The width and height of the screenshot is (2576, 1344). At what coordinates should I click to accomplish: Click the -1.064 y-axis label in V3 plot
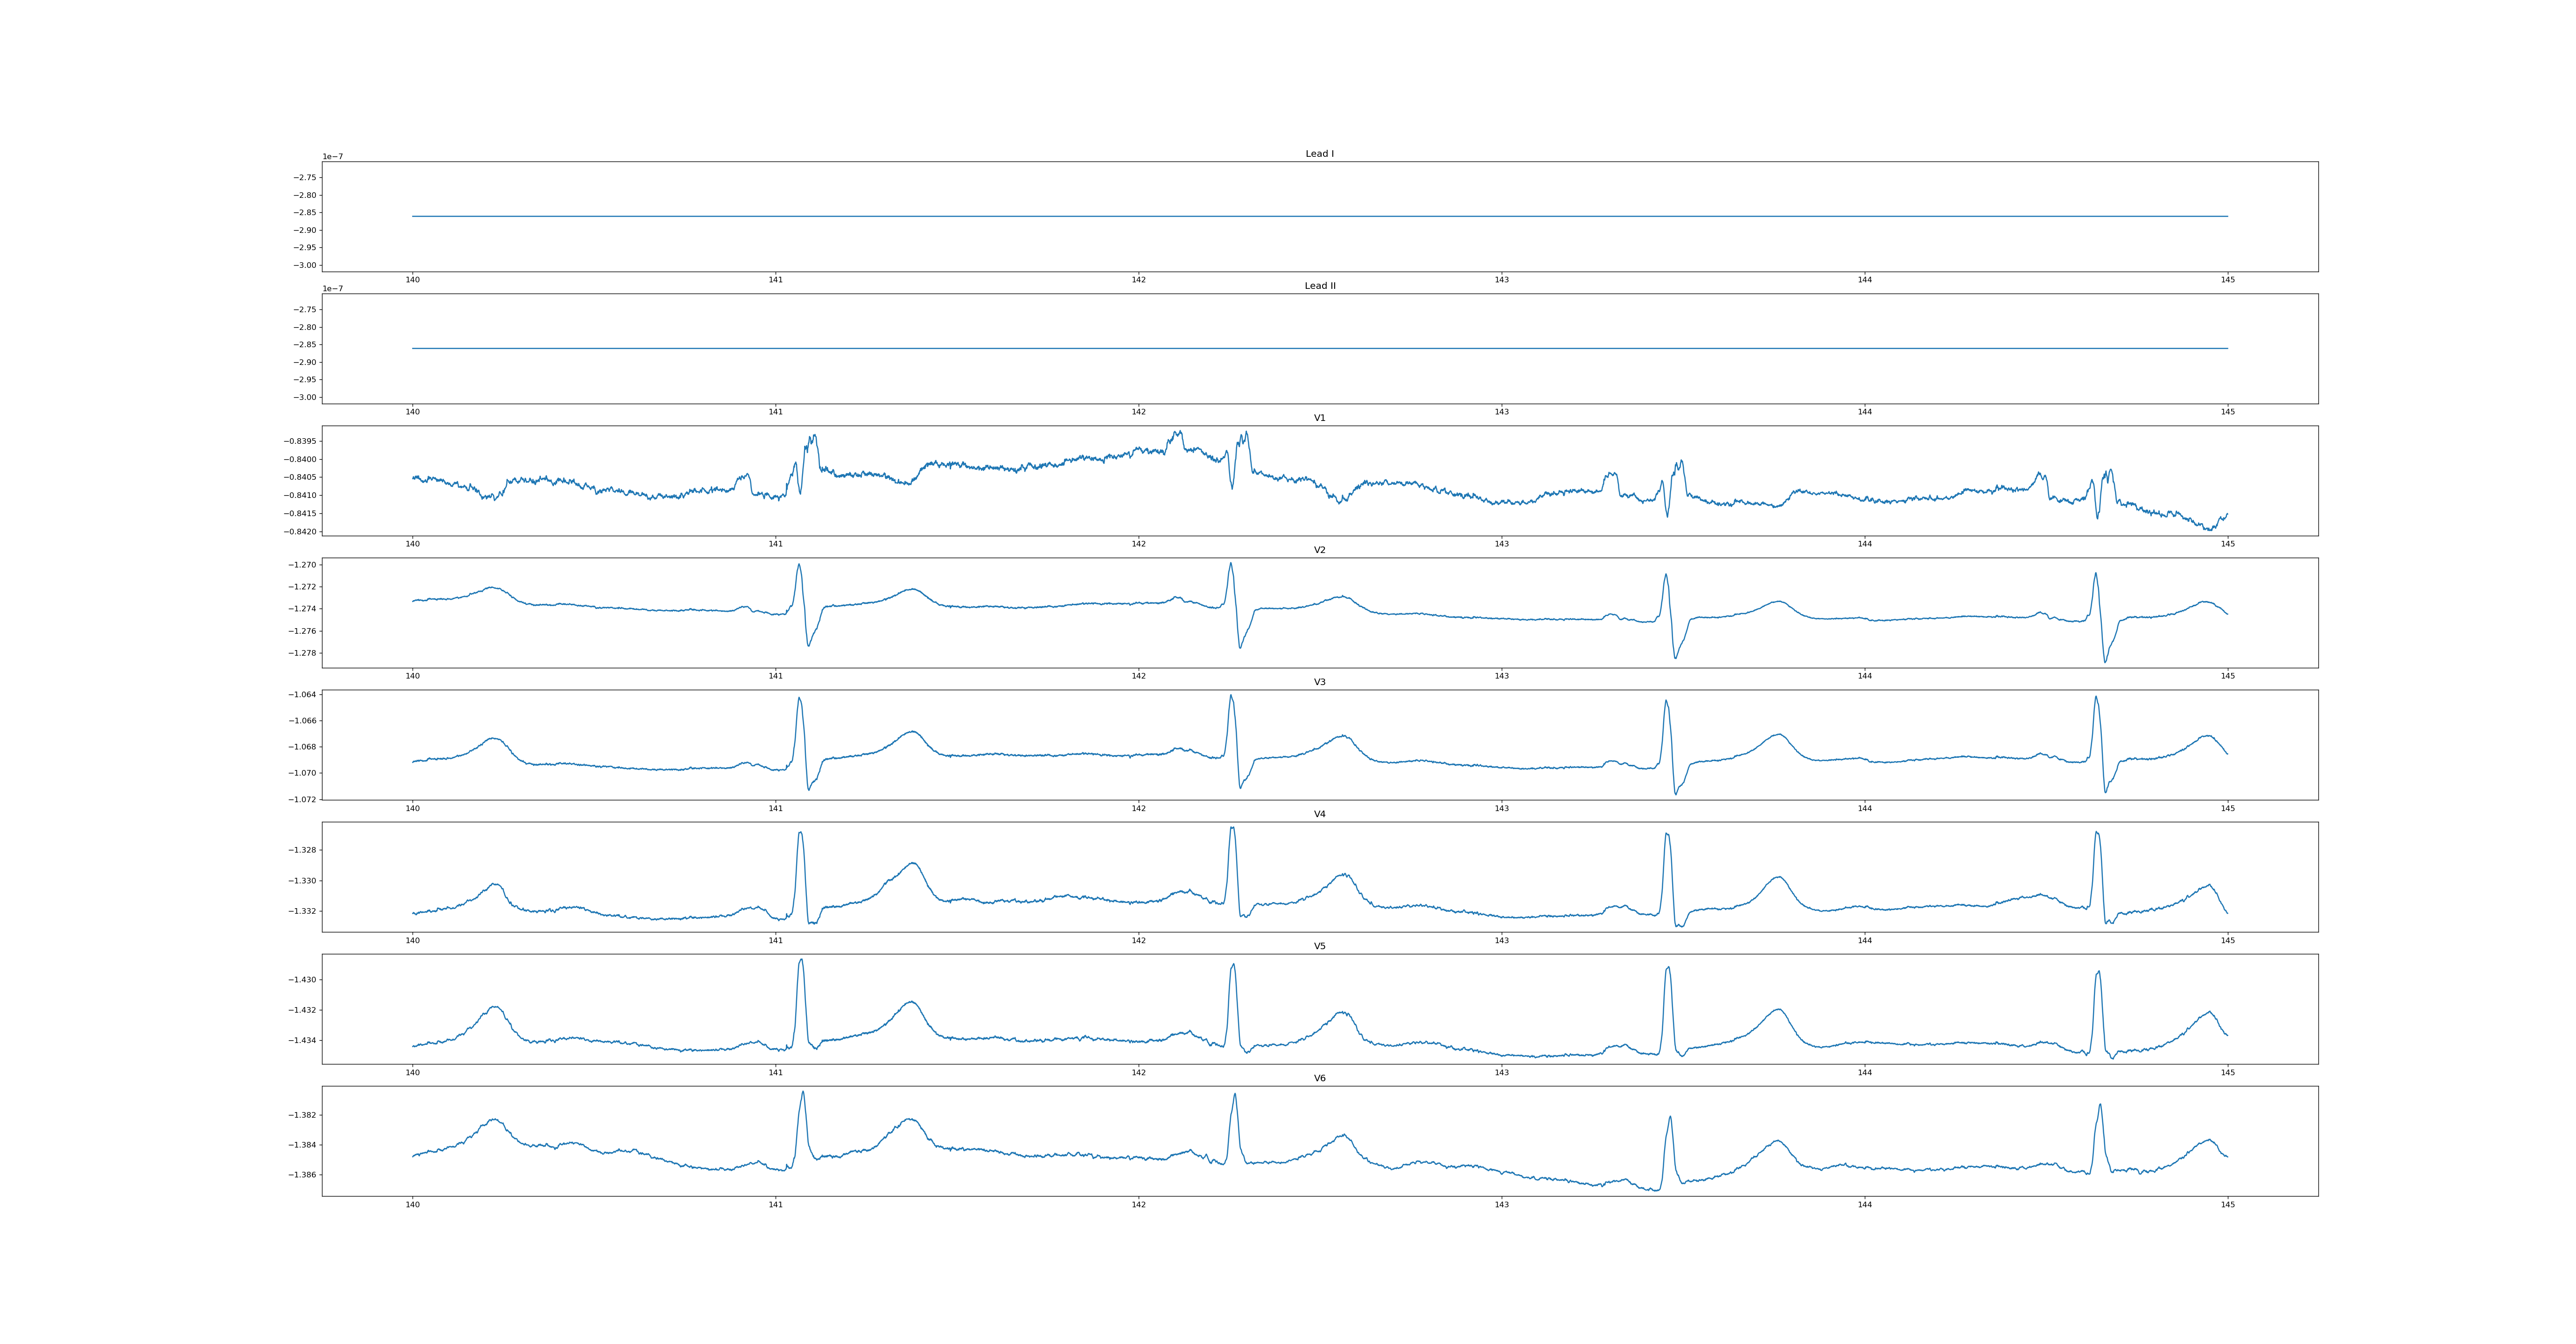301,695
